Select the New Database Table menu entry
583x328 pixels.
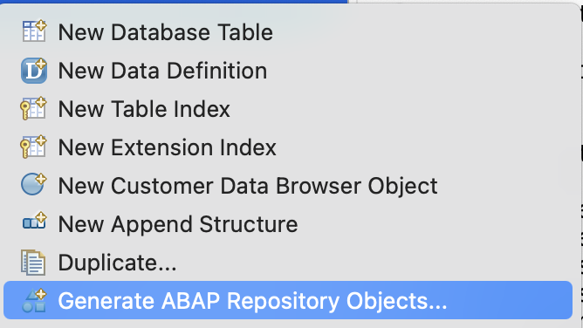[166, 32]
